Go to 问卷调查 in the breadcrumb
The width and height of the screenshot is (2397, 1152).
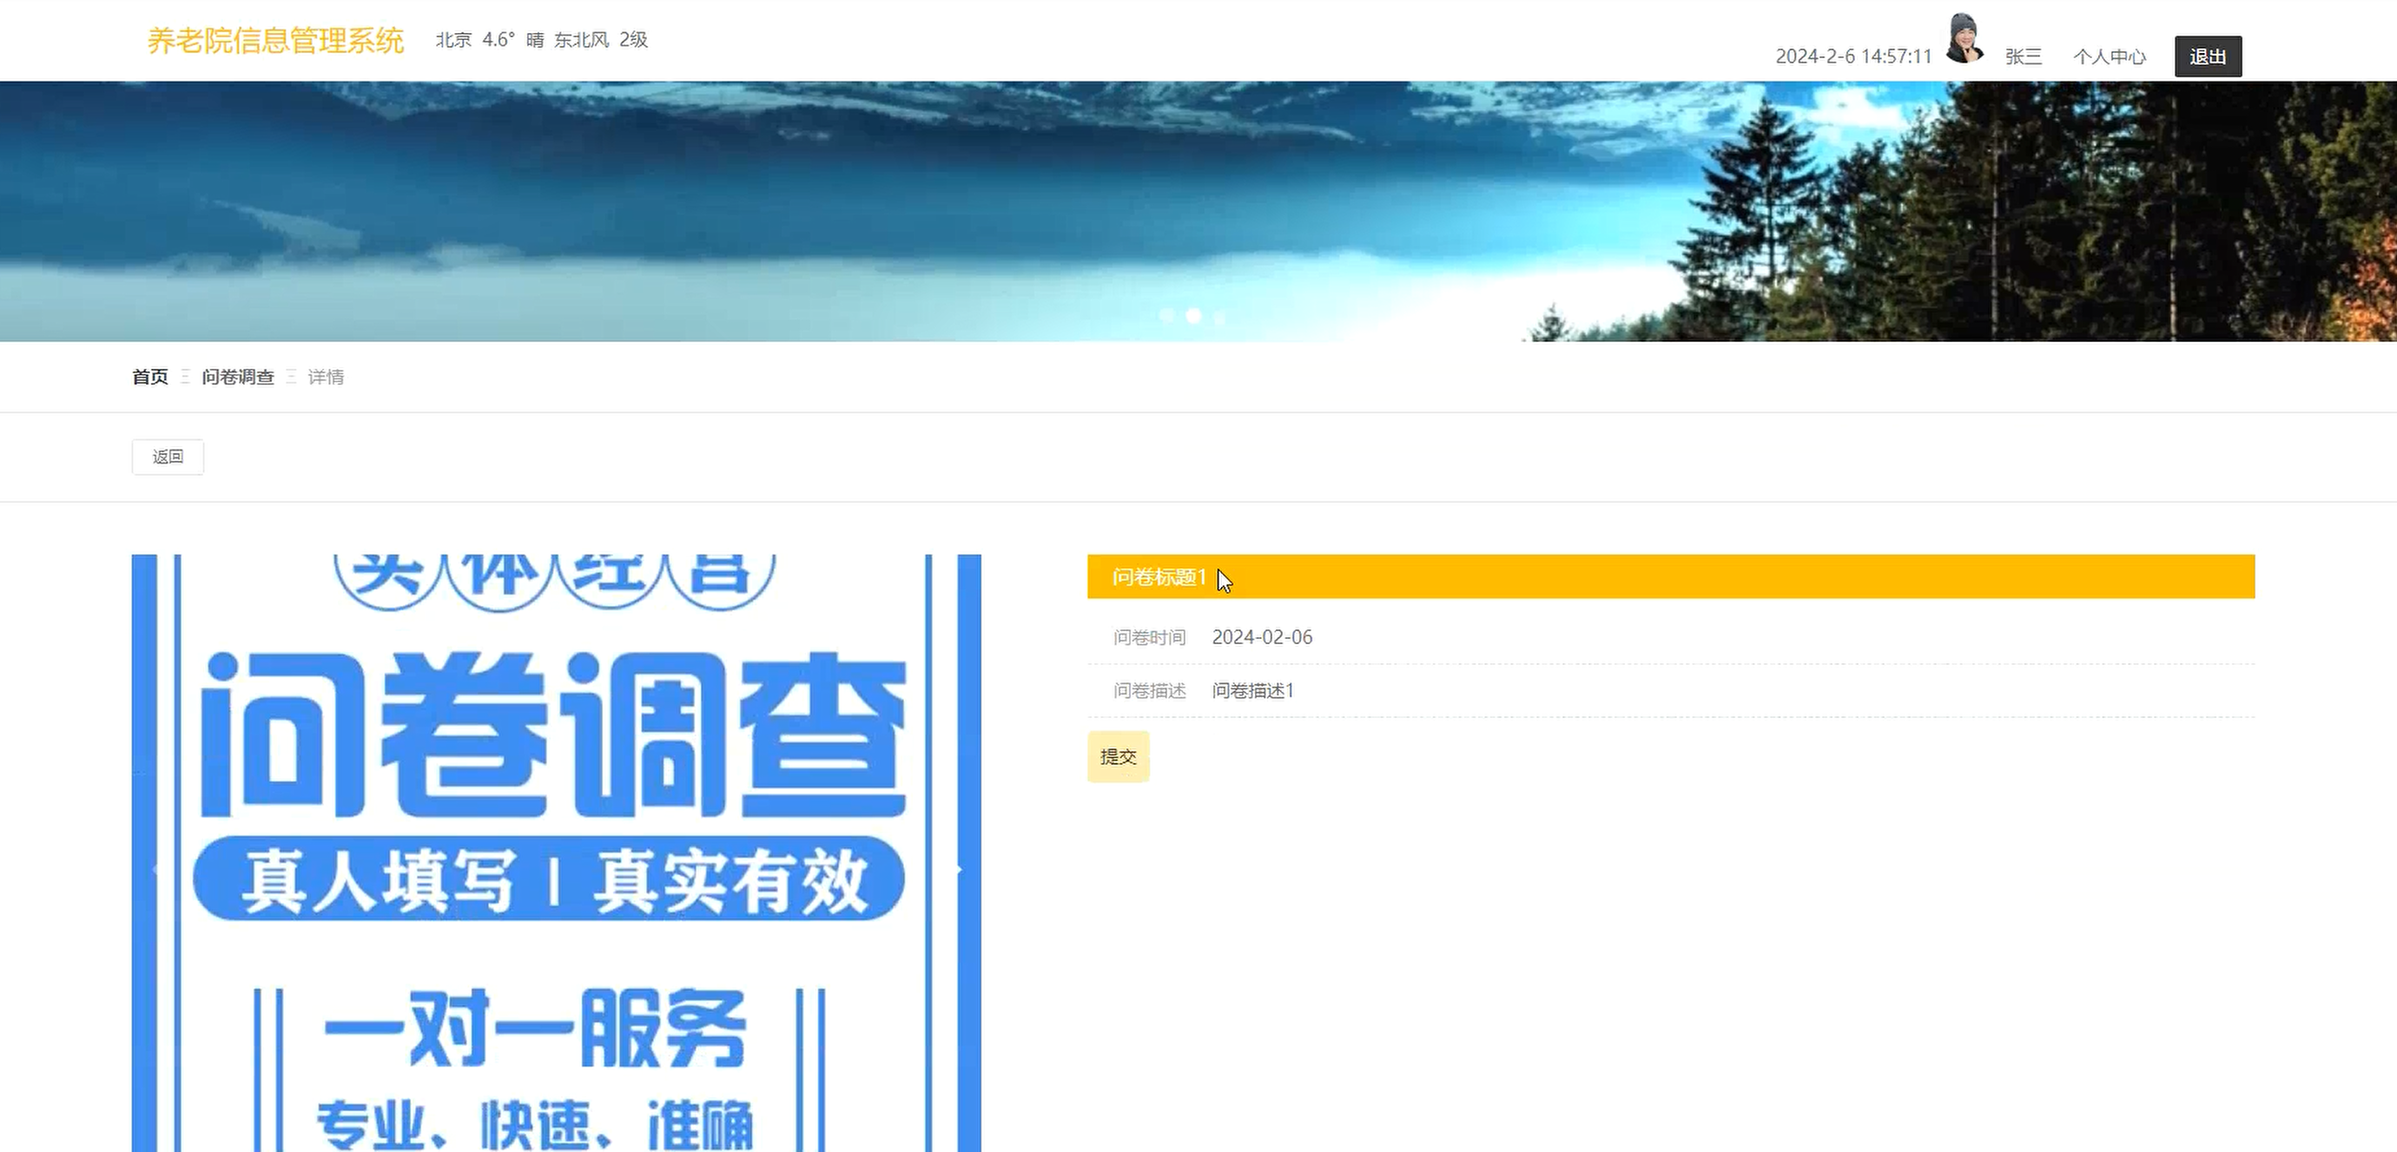(x=238, y=377)
